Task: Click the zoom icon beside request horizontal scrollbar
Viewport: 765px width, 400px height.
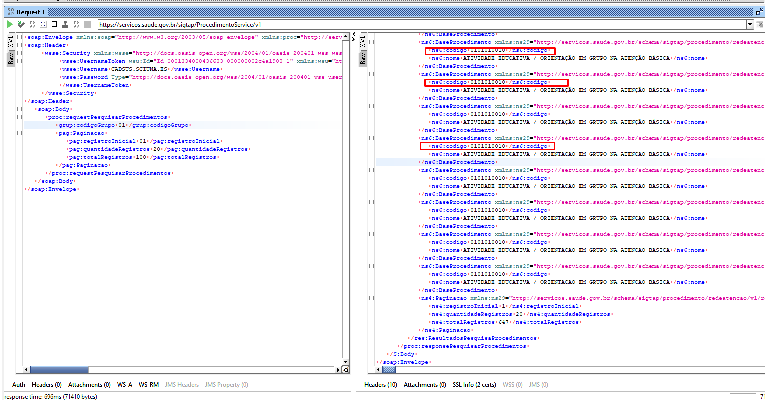Action: 345,370
